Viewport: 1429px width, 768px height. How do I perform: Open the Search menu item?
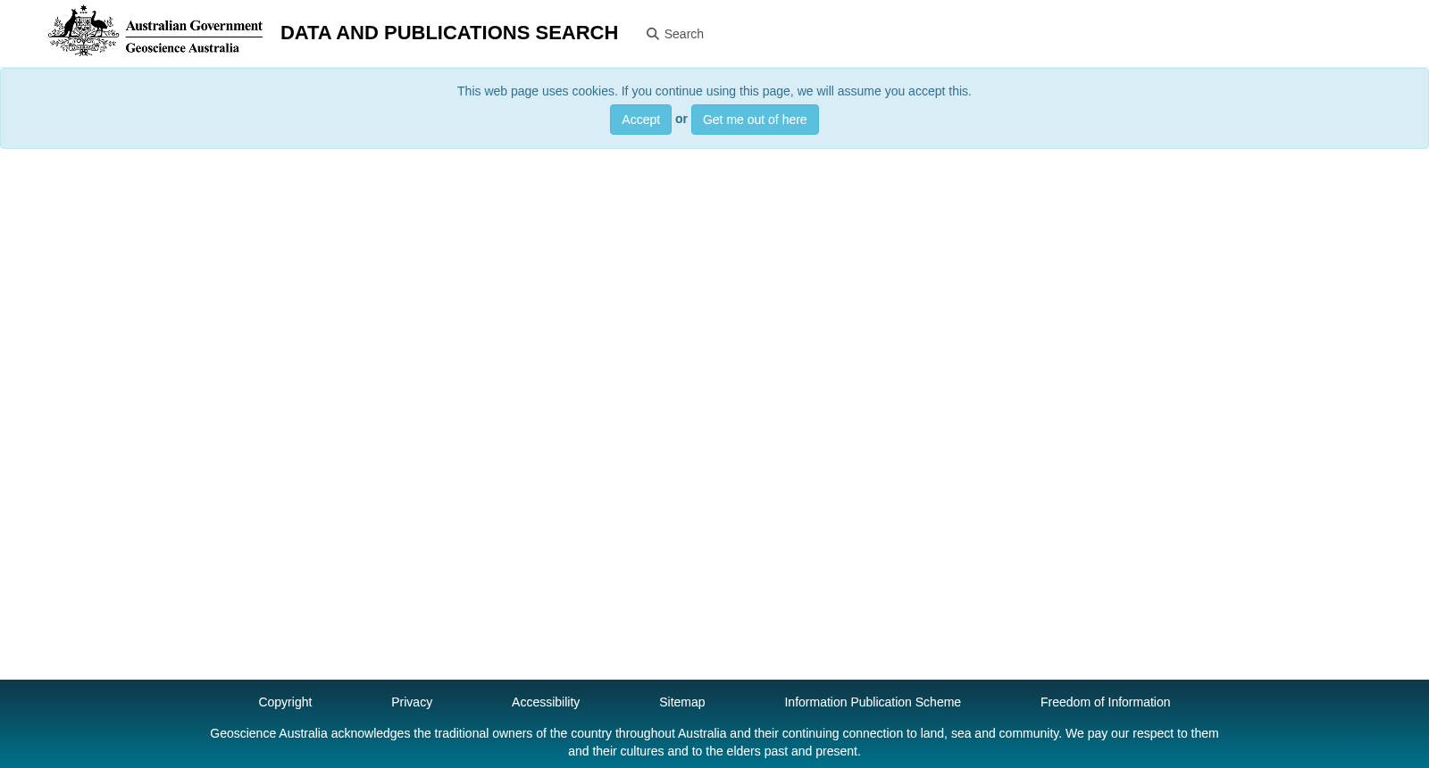point(675,34)
